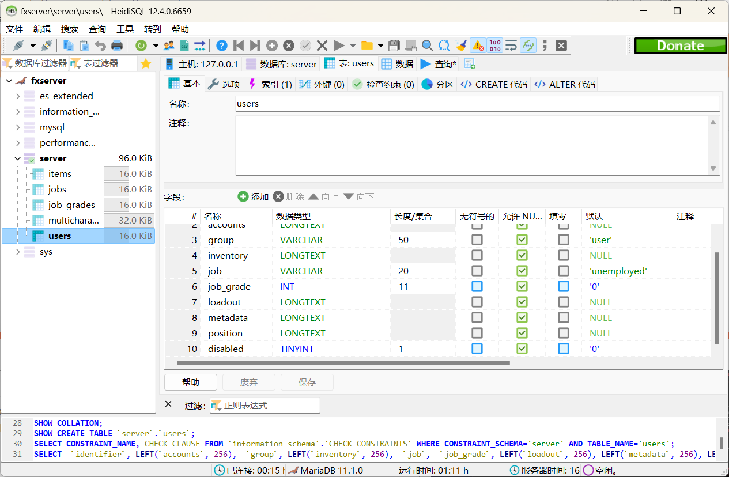Viewport: 729px width, 477px height.
Task: Expand the mysql database node
Action: point(18,127)
